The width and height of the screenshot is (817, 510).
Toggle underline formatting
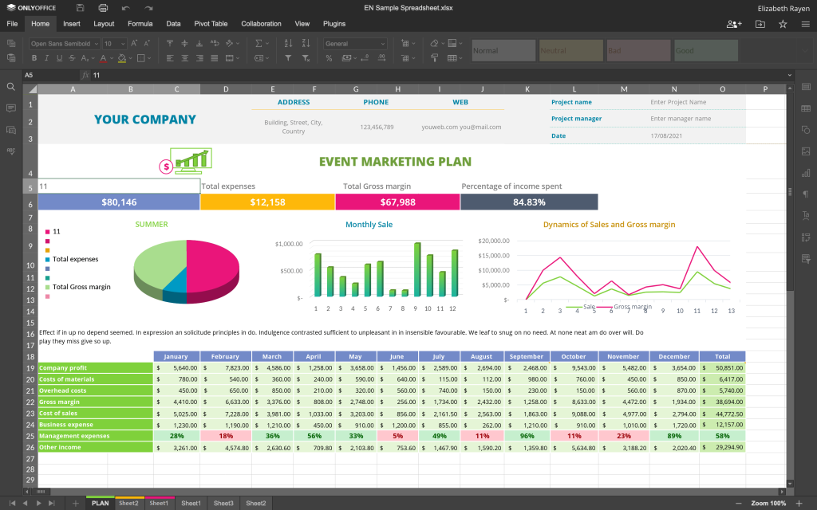tap(60, 57)
